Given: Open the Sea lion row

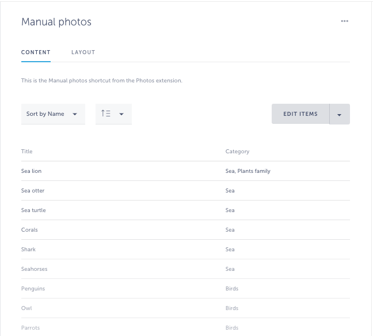Looking at the screenshot, I should [x=185, y=171].
